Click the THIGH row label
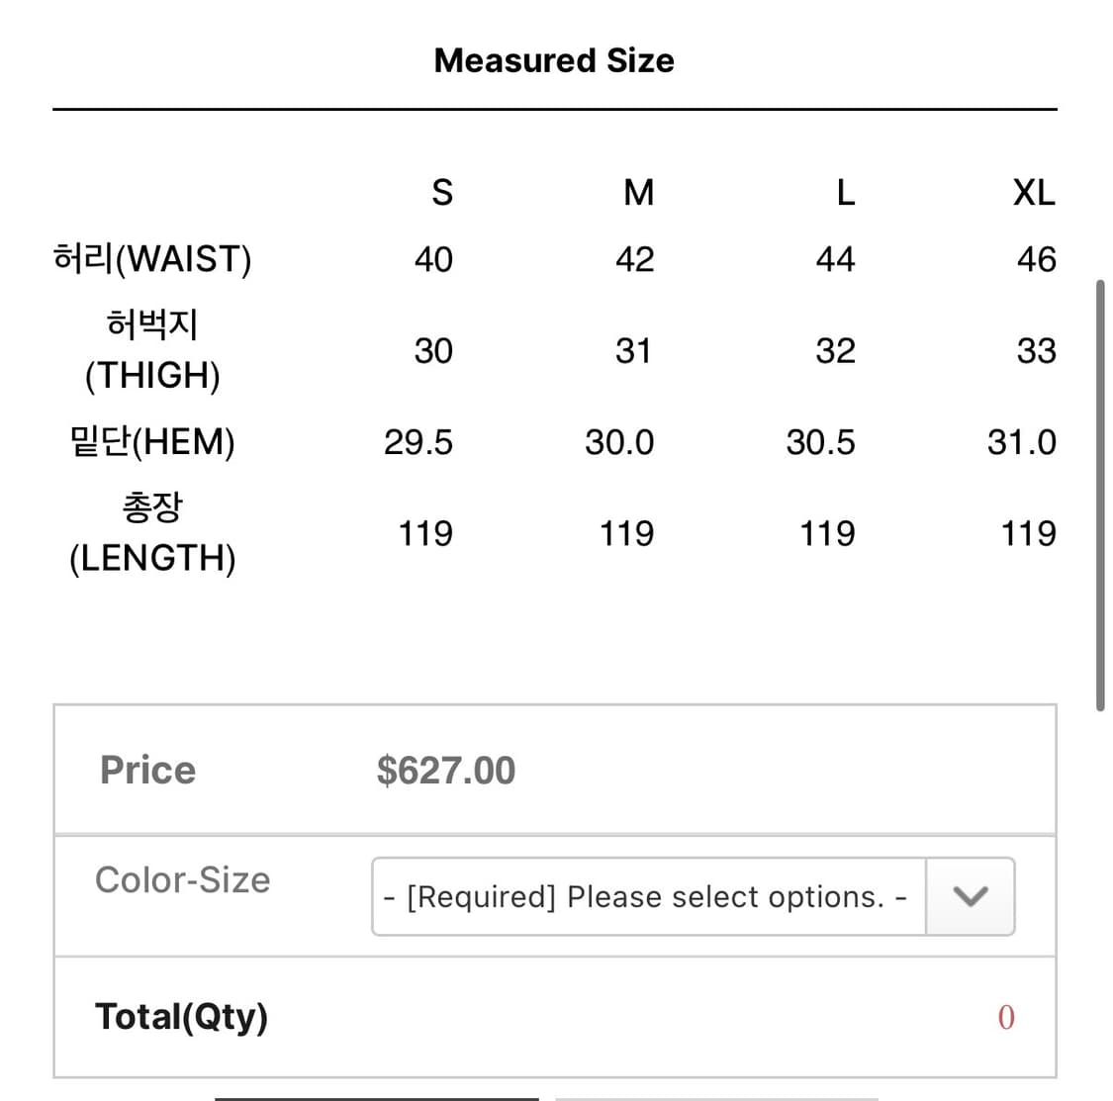Viewport: 1113px width, 1101px height. (x=152, y=350)
